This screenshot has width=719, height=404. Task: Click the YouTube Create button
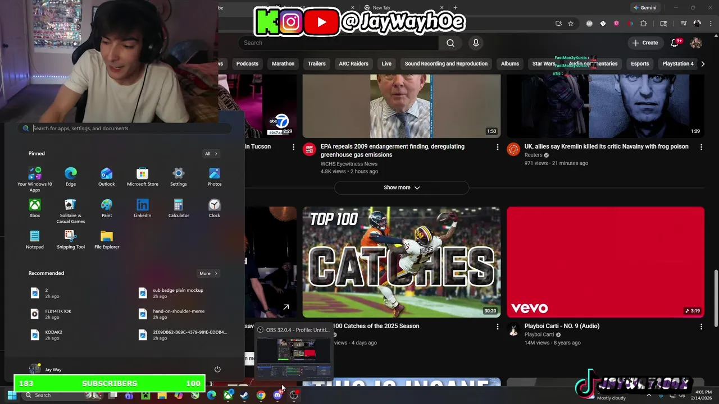coord(645,43)
